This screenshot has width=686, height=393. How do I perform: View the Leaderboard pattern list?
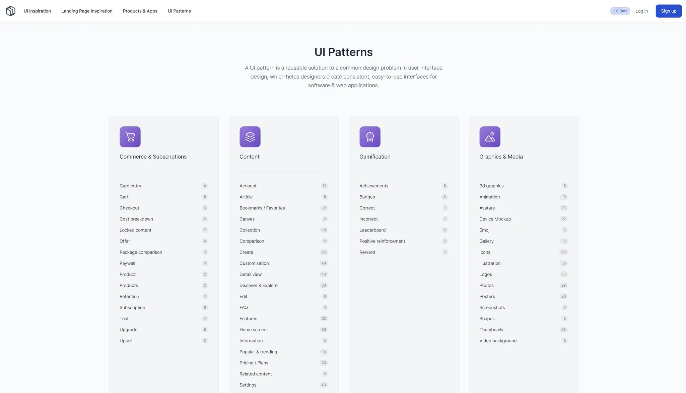[372, 230]
